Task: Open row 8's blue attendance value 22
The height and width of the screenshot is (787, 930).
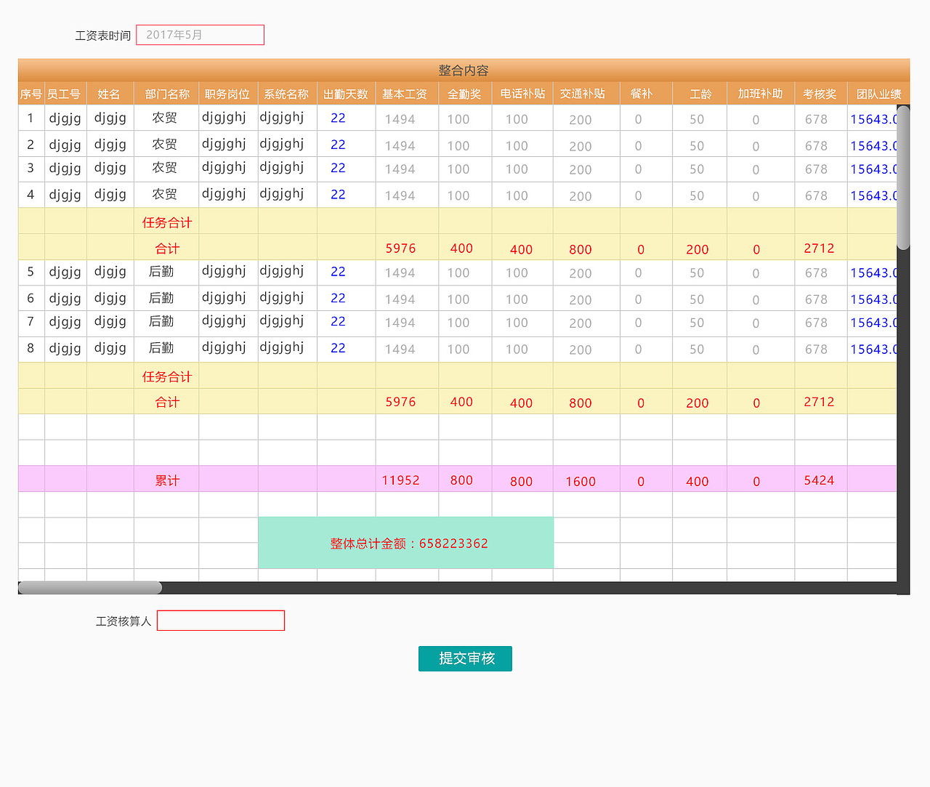Action: (338, 348)
